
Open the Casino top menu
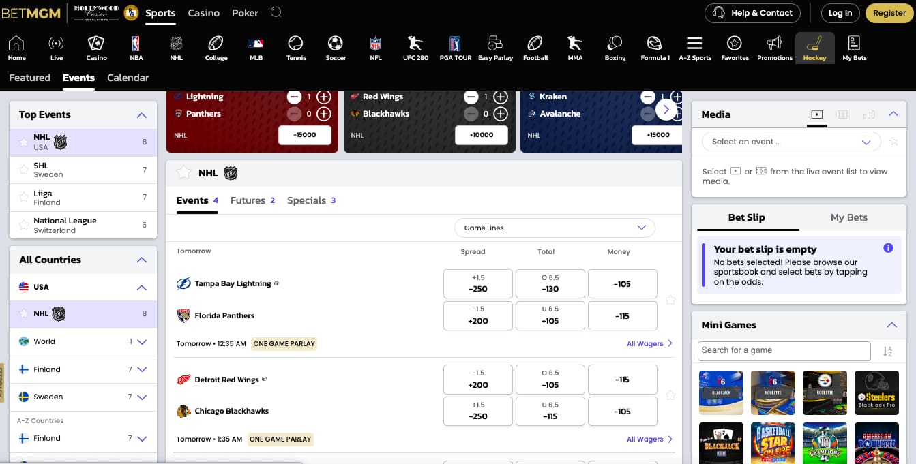coord(204,13)
